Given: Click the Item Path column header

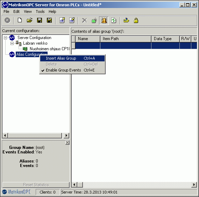Looking at the screenshot, I should tap(126, 39).
